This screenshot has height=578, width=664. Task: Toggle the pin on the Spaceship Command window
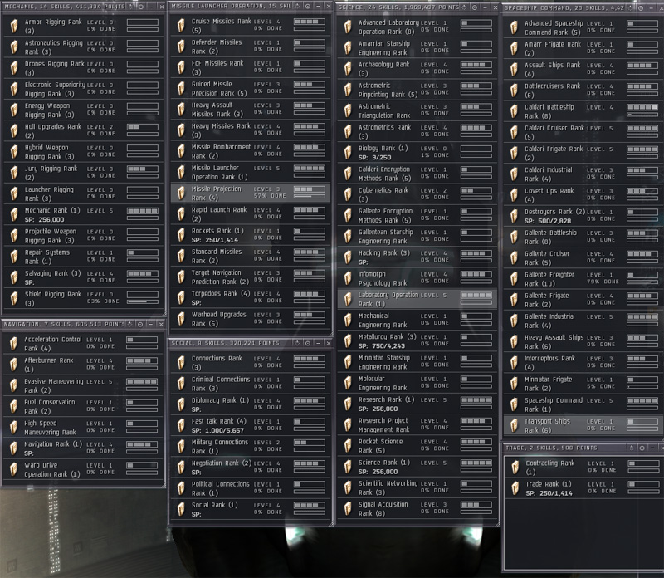[641, 8]
